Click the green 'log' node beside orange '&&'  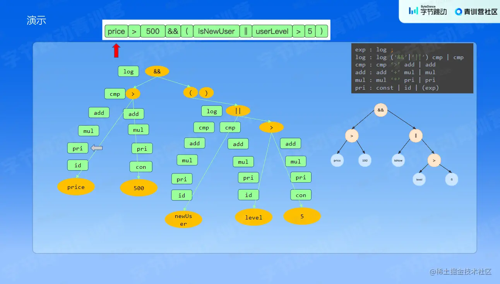click(128, 71)
